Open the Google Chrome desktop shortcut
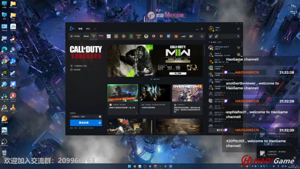 click(x=4, y=62)
